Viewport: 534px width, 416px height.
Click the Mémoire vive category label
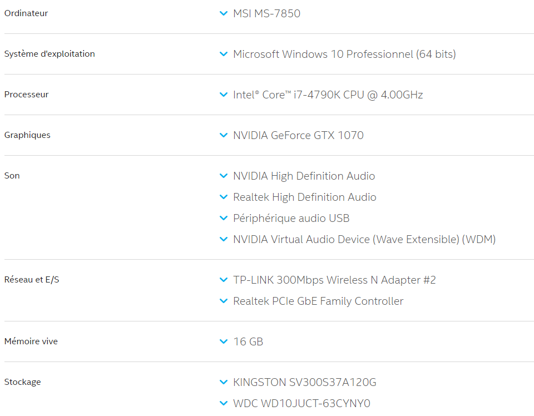31,341
